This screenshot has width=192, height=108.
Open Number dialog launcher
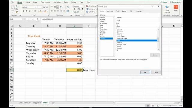(x=84, y=15)
